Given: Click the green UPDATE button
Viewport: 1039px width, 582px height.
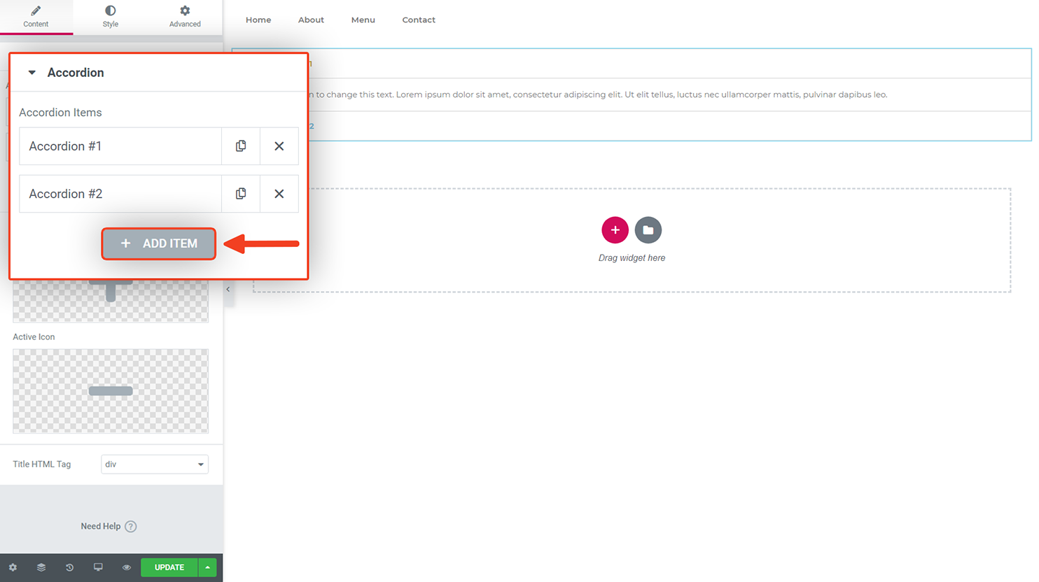Looking at the screenshot, I should (169, 567).
